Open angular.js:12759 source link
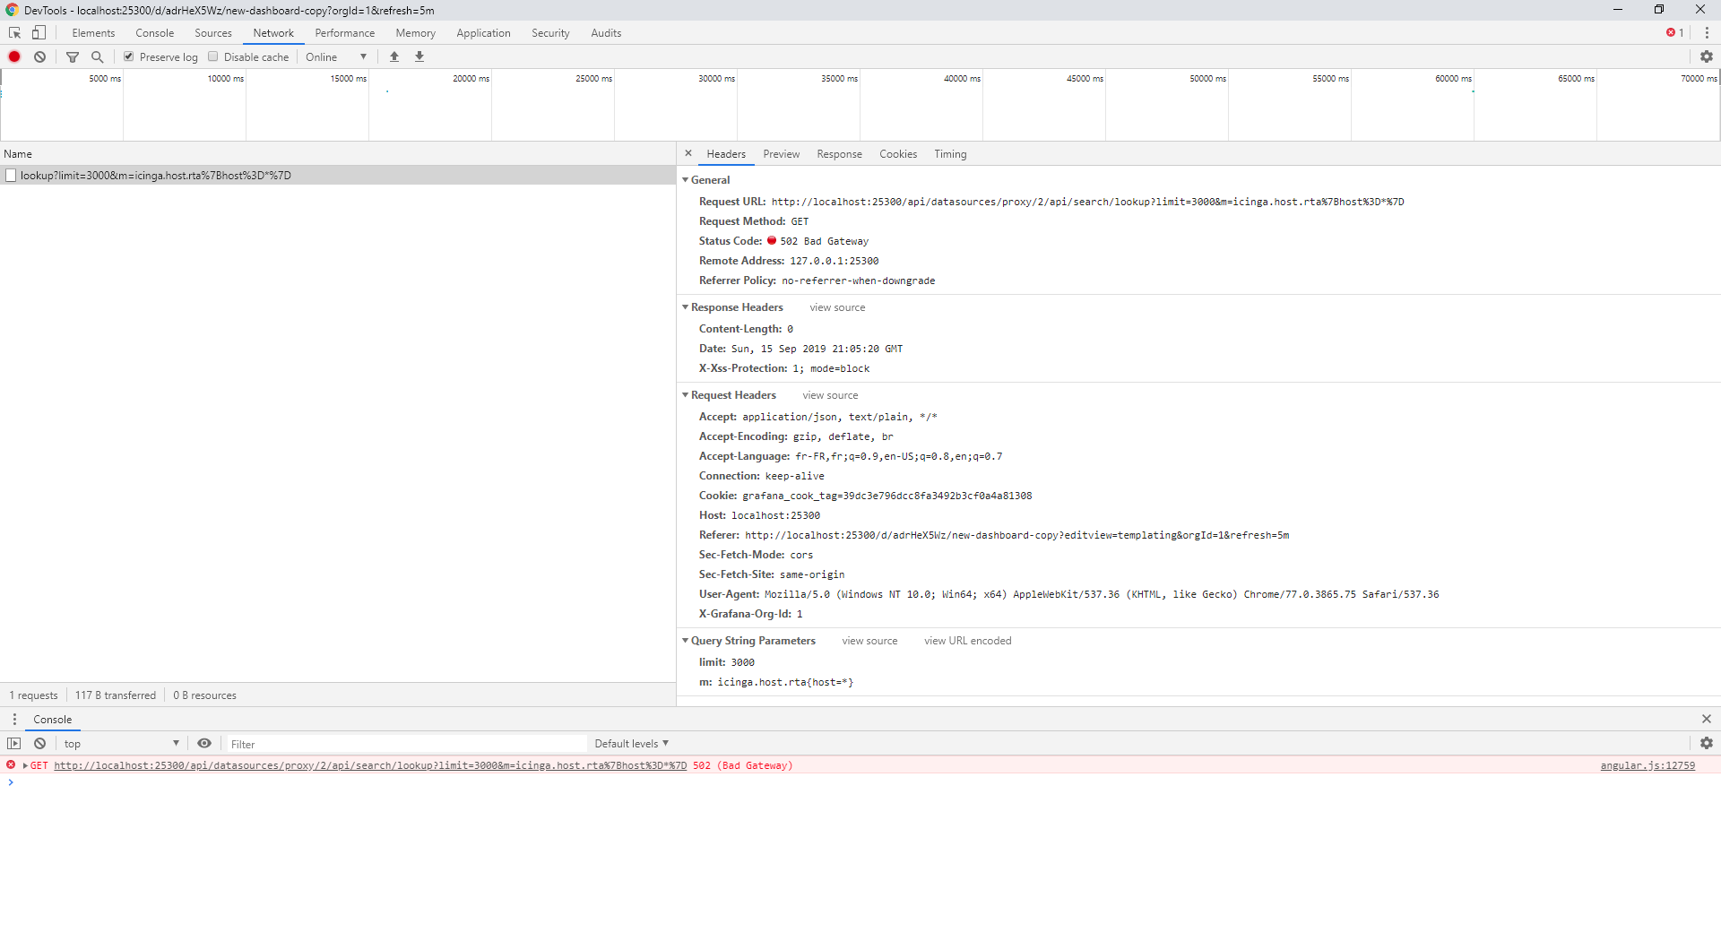 click(1647, 765)
